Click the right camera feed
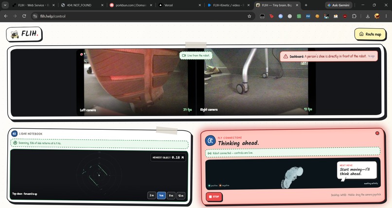This screenshot has height=208, width=392. tap(255, 82)
